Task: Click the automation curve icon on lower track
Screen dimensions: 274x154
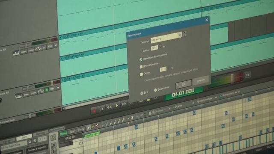Action: tap(41, 91)
